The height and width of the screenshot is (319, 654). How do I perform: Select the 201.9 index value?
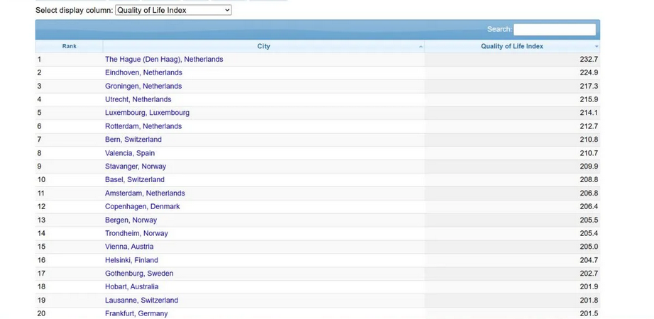tap(589, 286)
